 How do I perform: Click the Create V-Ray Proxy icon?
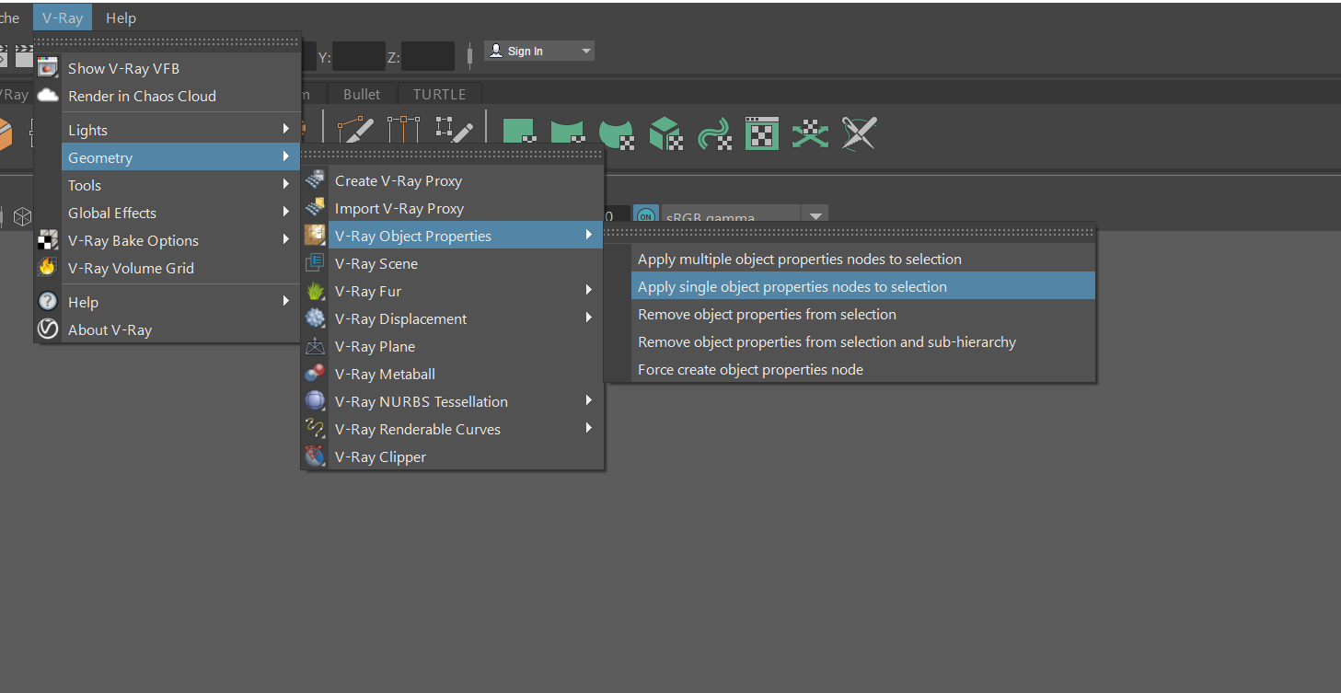(316, 180)
